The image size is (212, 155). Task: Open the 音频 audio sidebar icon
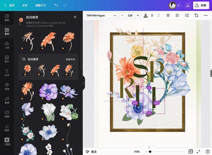[7, 100]
